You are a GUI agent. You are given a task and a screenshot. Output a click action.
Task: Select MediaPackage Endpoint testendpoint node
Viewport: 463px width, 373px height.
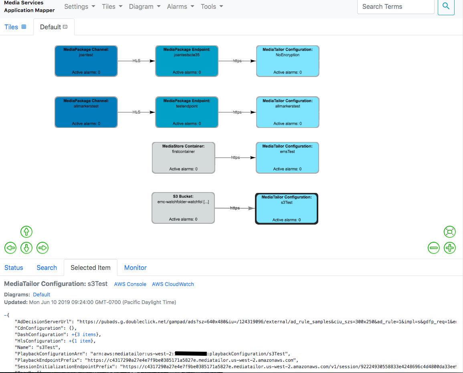pos(187,112)
